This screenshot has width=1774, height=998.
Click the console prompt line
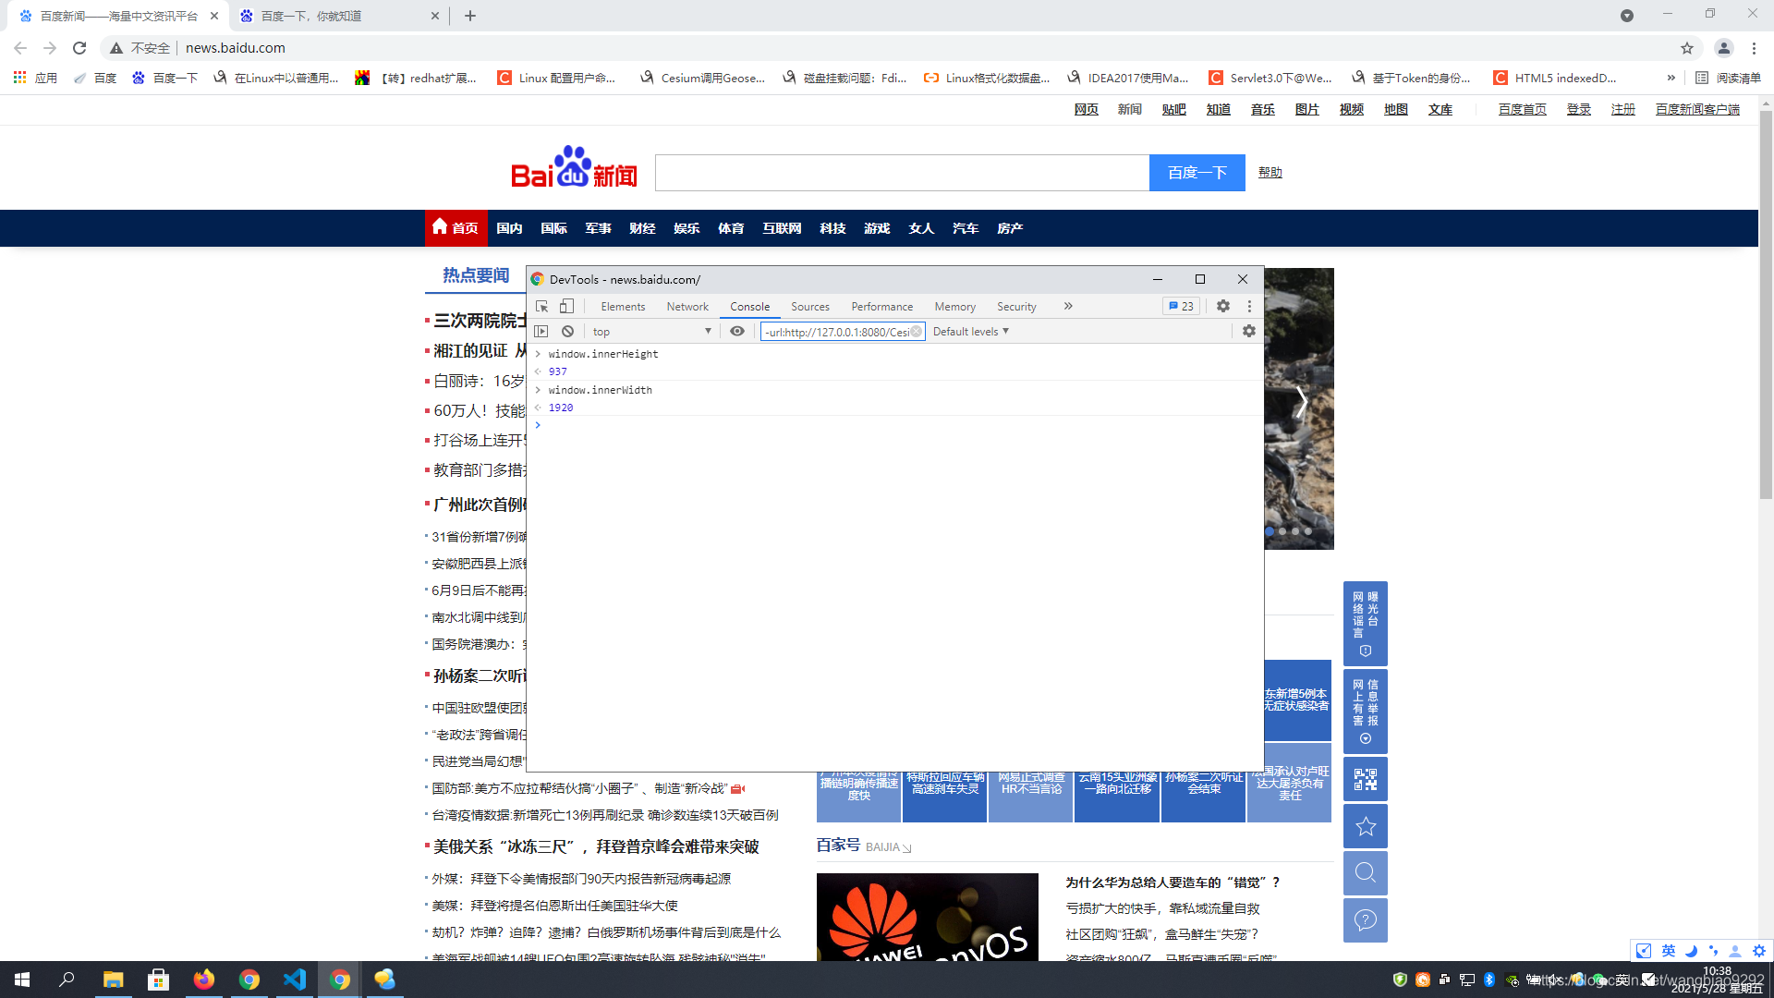pos(896,425)
